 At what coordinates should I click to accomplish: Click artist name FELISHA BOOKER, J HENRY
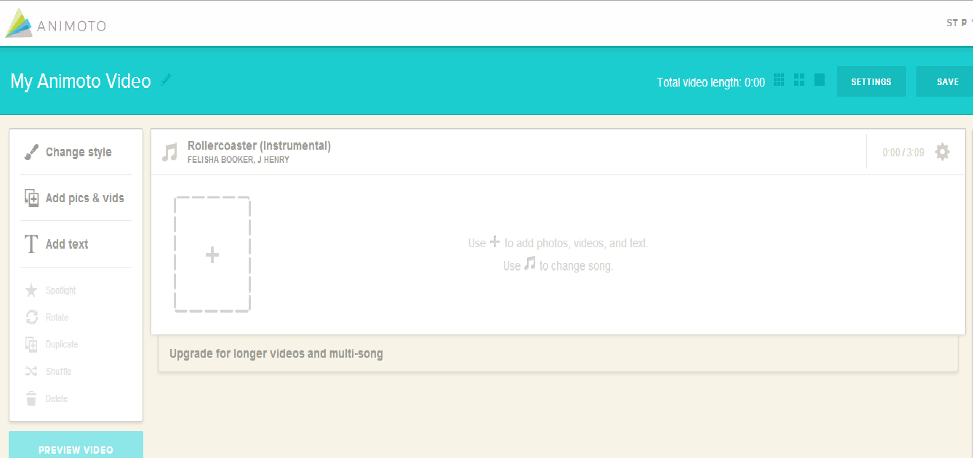(x=239, y=160)
